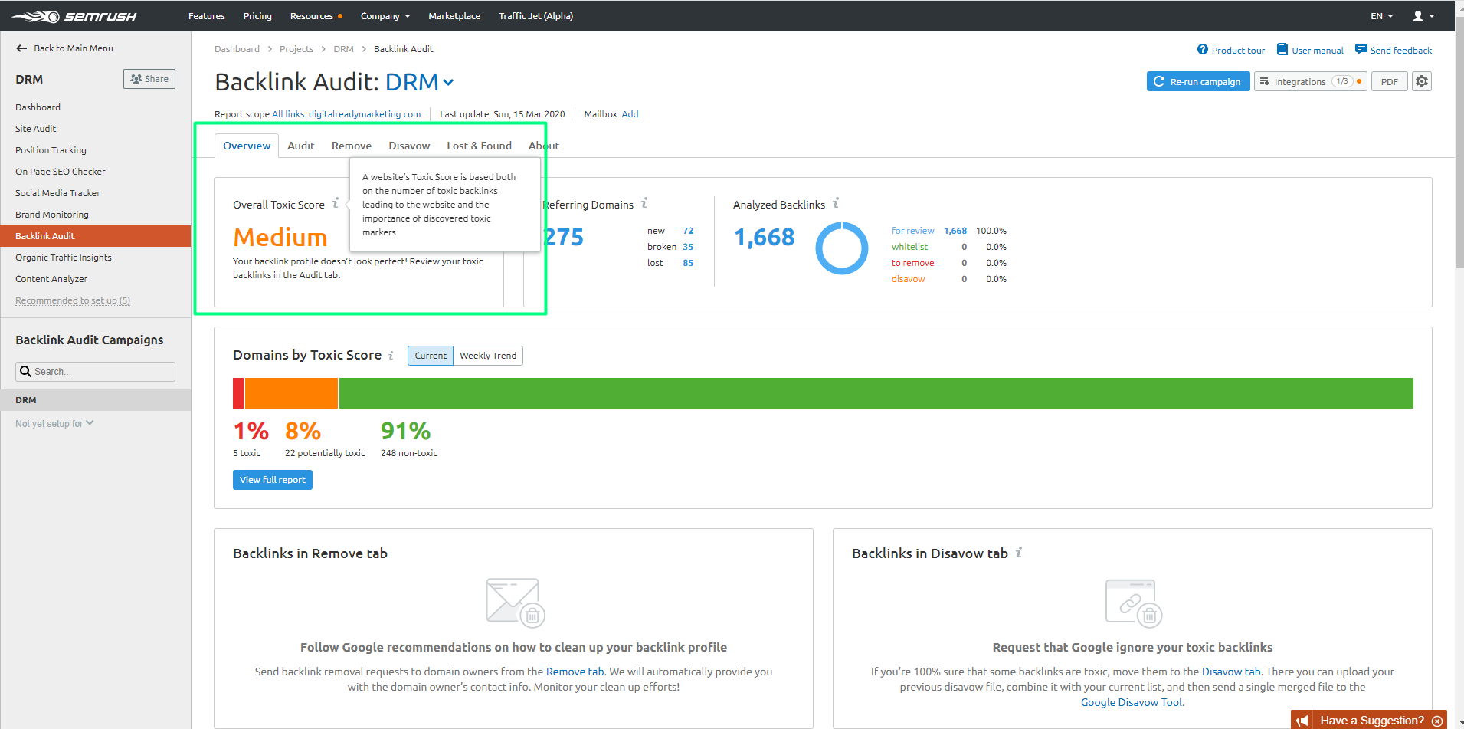This screenshot has width=1464, height=729.
Task: Click the Semrush logo
Action: (74, 16)
